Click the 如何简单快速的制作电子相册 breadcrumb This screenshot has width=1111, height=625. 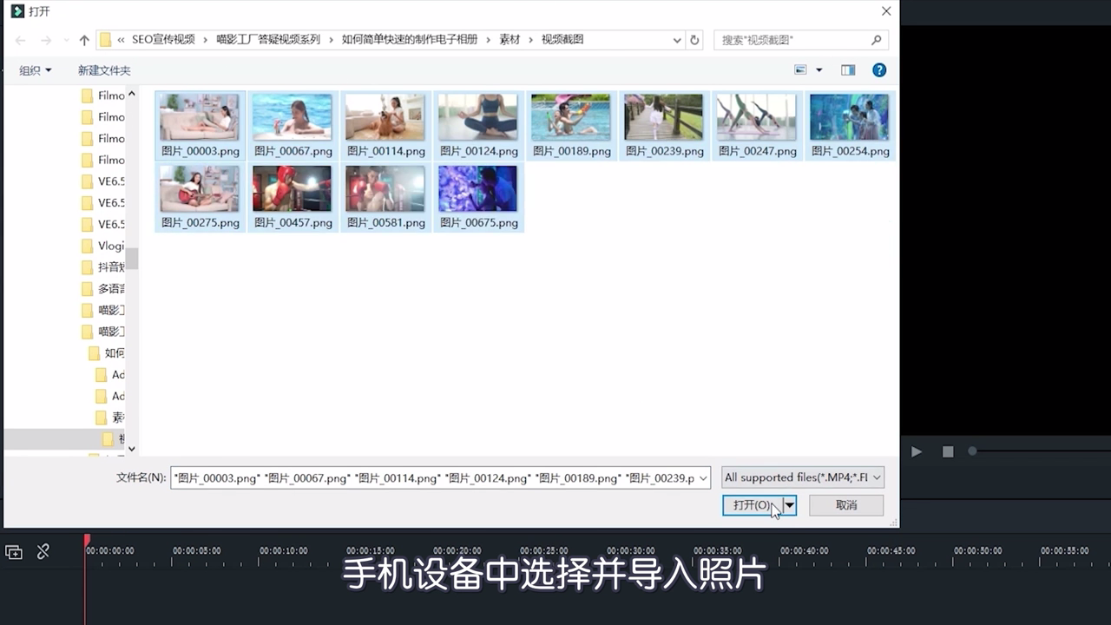pos(410,40)
